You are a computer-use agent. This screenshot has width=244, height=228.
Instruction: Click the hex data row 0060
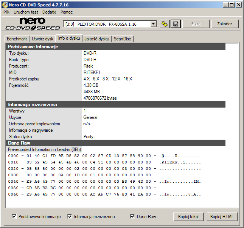pyautogui.click(x=104, y=194)
